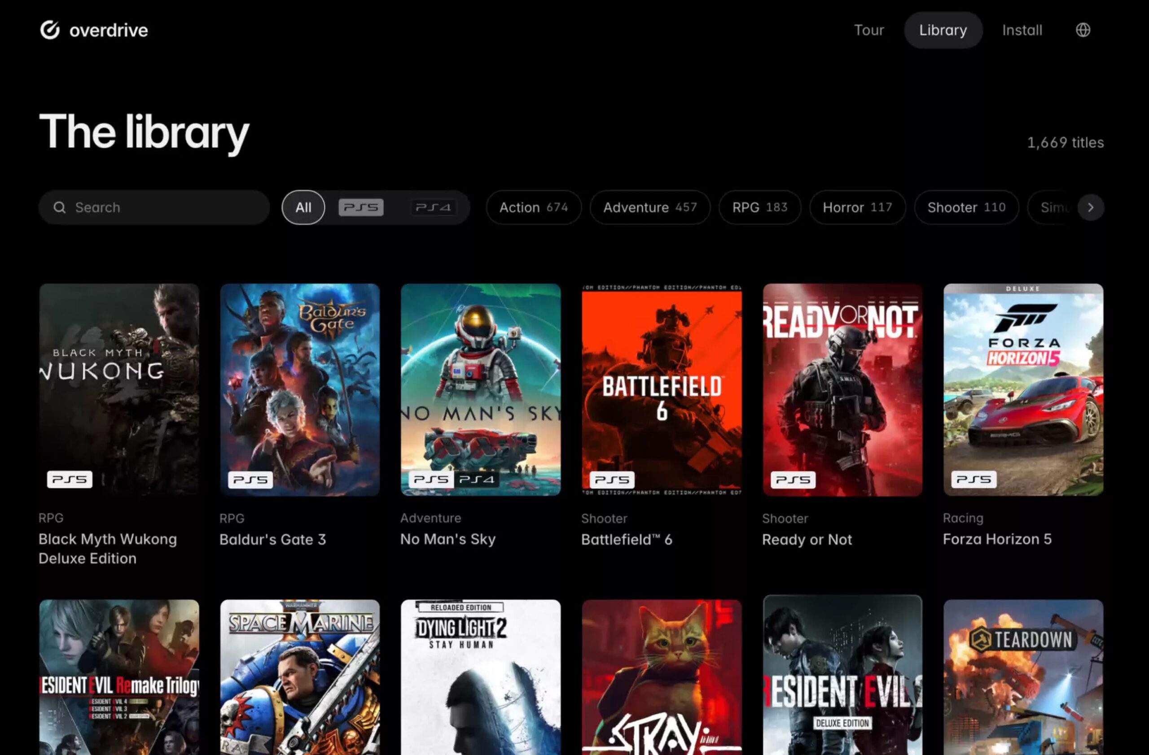This screenshot has height=755, width=1149.
Task: Open the Teardown cover art
Action: tap(1023, 677)
